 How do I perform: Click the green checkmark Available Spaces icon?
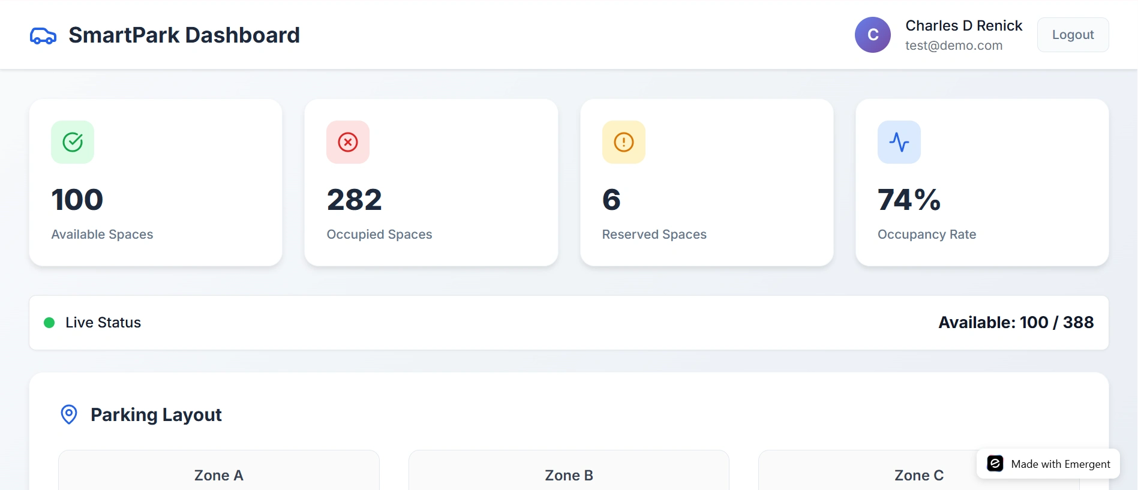pyautogui.click(x=73, y=142)
